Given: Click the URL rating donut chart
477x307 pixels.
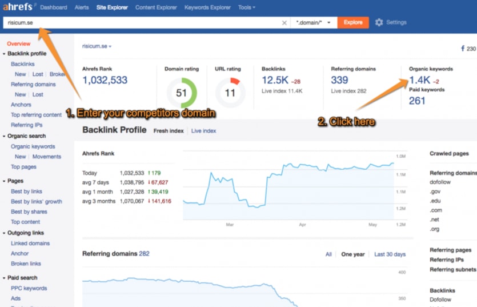Looking at the screenshot, I should click(x=230, y=93).
